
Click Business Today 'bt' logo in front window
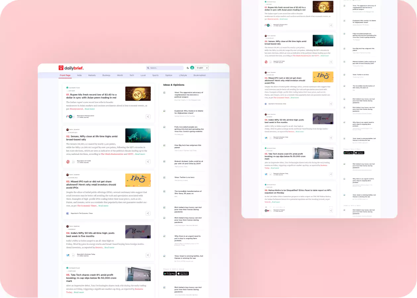68,255
